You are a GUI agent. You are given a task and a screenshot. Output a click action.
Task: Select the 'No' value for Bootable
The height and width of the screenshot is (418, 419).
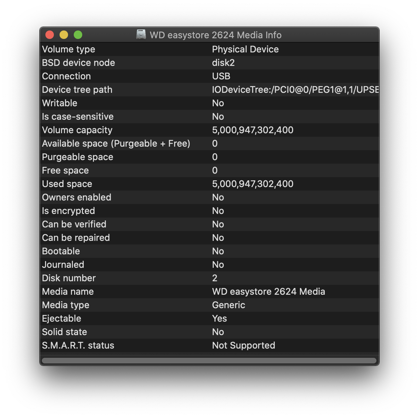tap(218, 252)
